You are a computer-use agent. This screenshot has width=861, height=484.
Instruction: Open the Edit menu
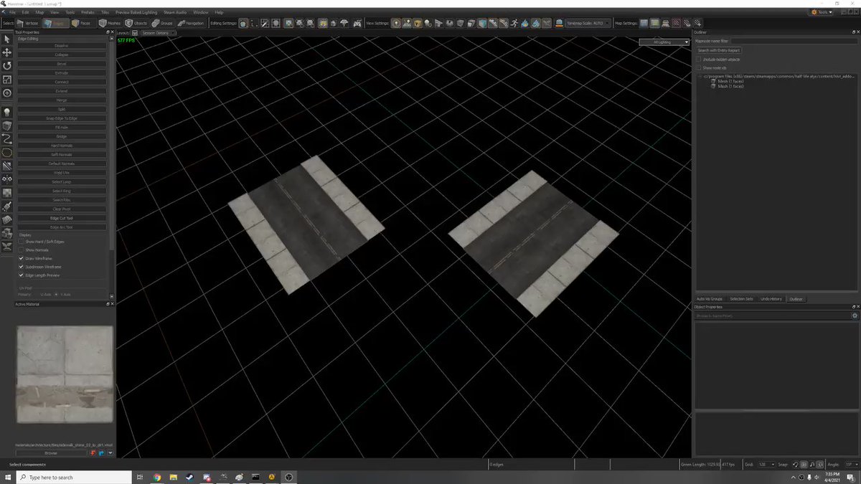click(26, 12)
